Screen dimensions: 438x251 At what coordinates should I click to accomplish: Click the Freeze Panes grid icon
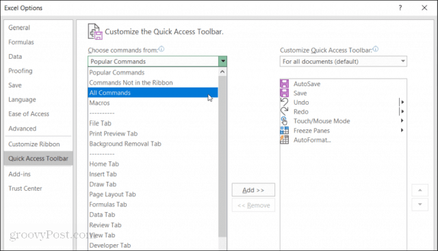(285, 131)
